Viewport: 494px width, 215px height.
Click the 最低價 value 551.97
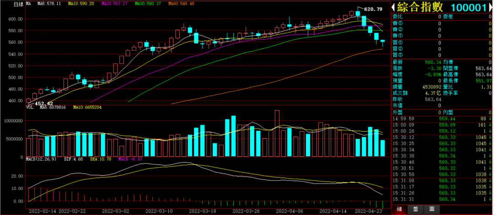click(484, 81)
